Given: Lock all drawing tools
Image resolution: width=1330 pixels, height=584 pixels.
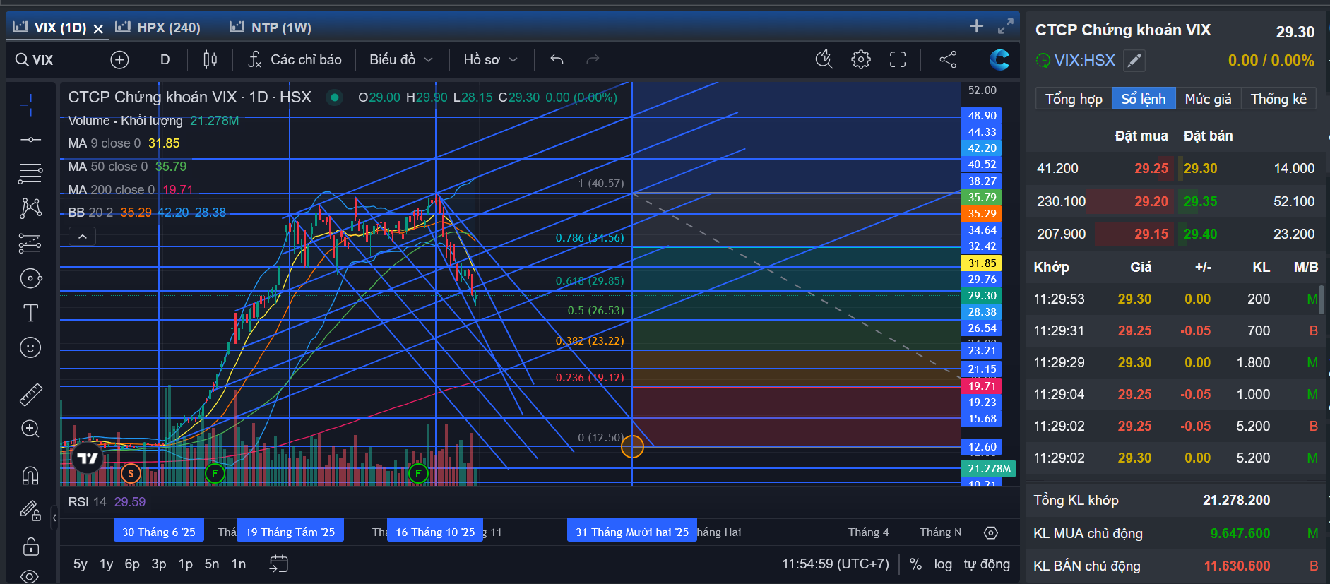Looking at the screenshot, I should [30, 546].
